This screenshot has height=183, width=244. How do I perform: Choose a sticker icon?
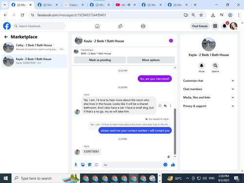[x=90, y=165]
